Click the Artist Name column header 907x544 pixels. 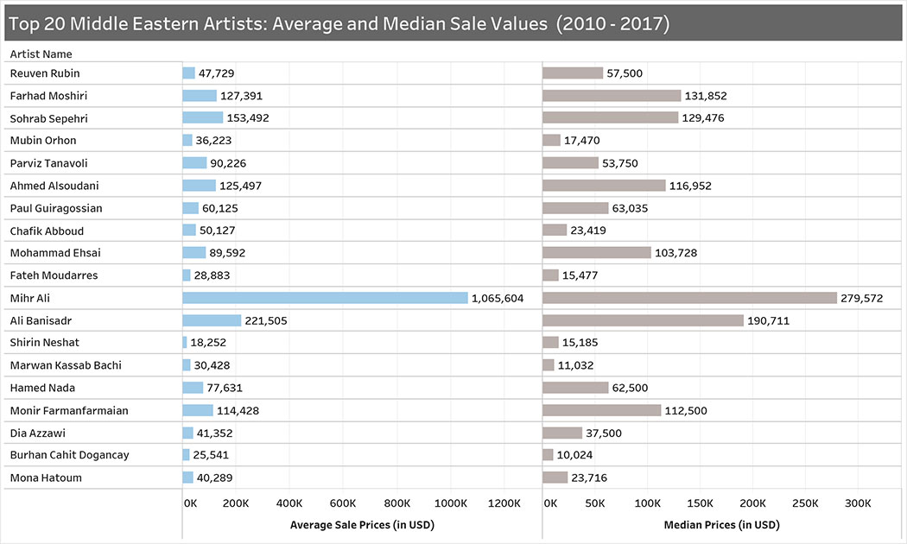coord(41,54)
